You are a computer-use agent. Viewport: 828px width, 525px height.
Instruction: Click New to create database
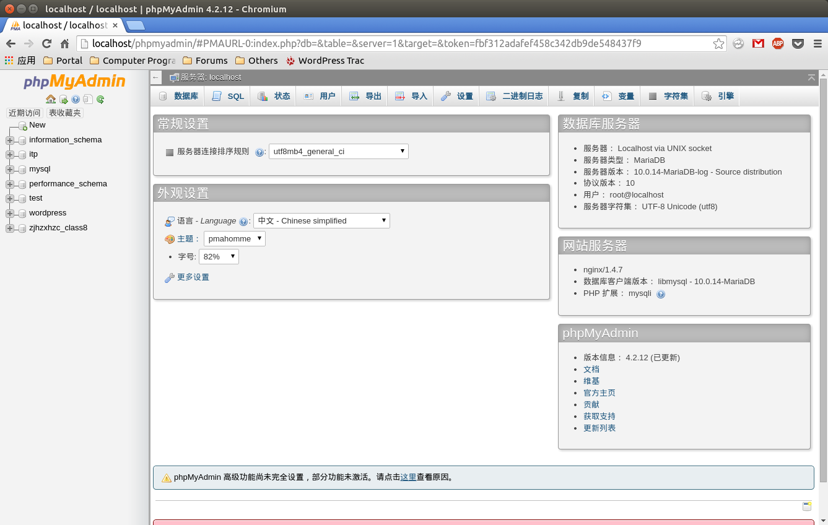[x=37, y=125]
